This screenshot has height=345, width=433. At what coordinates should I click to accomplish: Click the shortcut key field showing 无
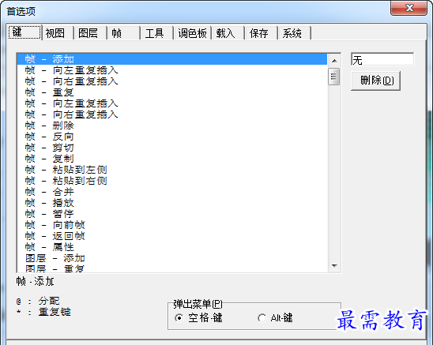click(382, 60)
